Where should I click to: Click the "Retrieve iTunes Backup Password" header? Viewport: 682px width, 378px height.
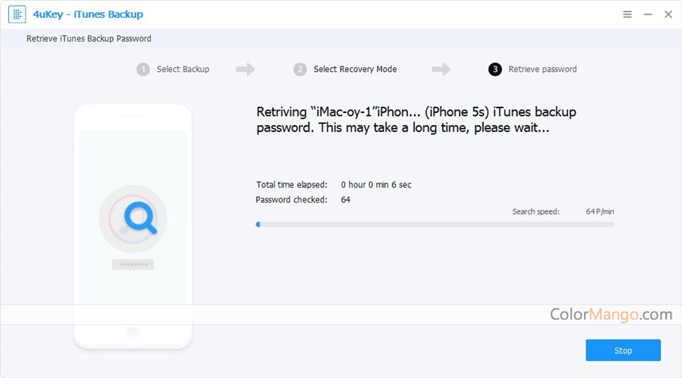(89, 38)
